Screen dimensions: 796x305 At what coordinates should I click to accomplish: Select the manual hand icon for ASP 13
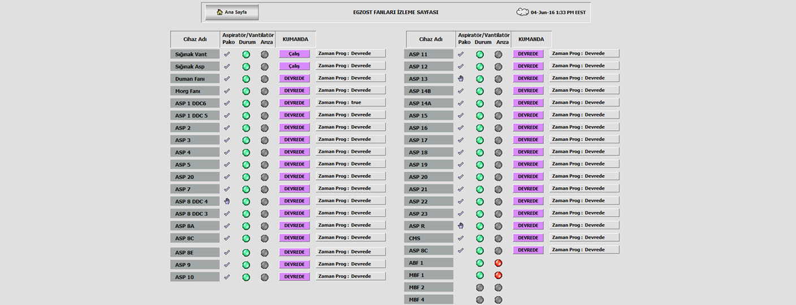pyautogui.click(x=461, y=78)
